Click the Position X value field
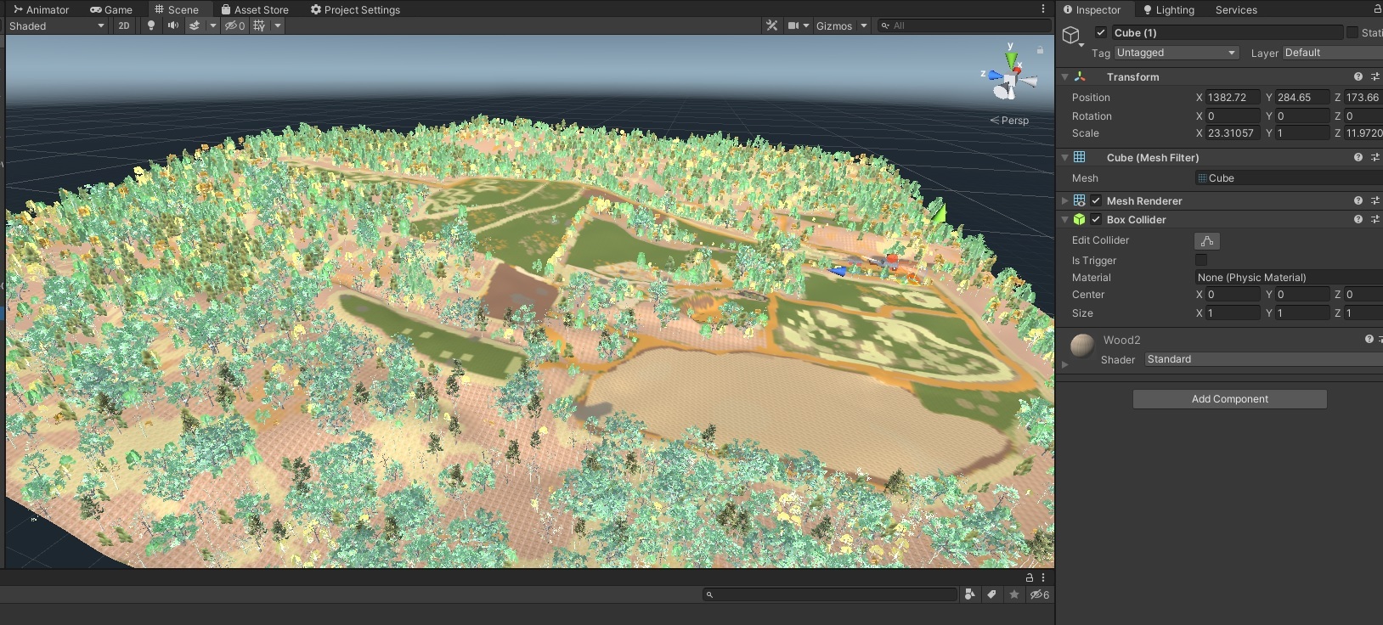 point(1233,98)
